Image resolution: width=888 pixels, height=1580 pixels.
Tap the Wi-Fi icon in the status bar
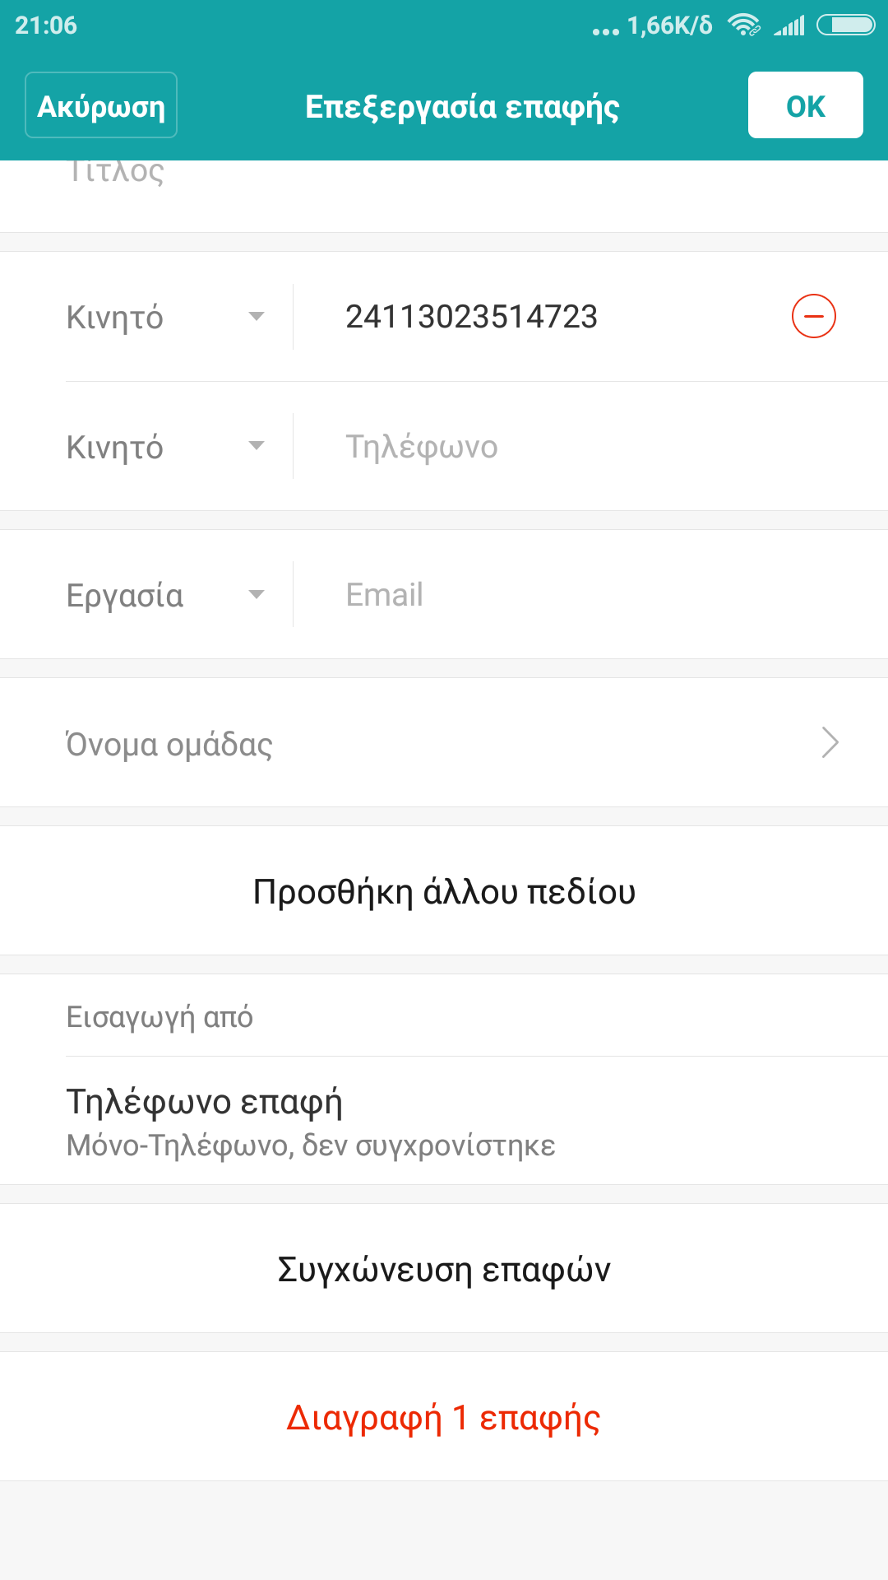click(744, 26)
